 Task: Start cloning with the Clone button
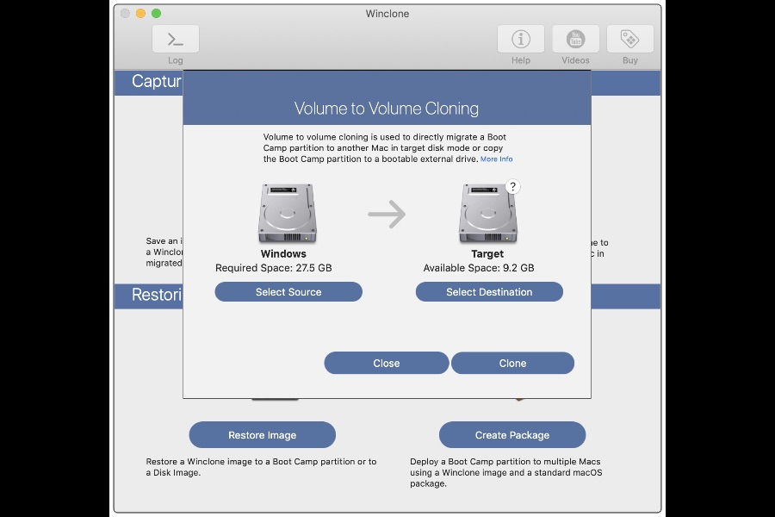(512, 363)
